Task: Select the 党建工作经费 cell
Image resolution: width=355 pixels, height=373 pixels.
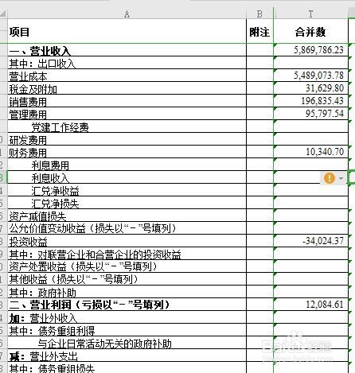Action: click(x=127, y=126)
